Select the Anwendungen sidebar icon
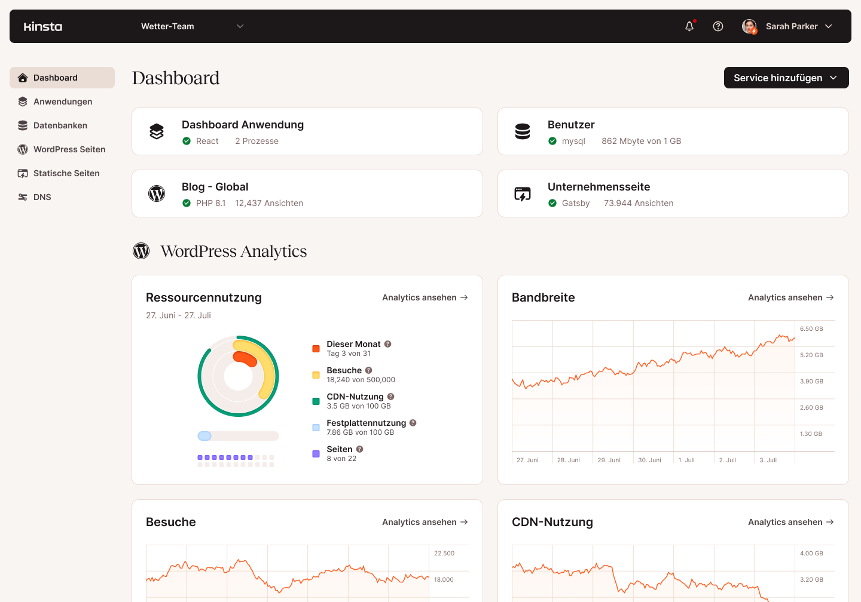Viewport: 861px width, 602px height. (x=22, y=102)
